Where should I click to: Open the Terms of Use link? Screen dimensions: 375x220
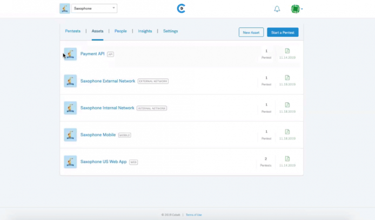(x=194, y=215)
